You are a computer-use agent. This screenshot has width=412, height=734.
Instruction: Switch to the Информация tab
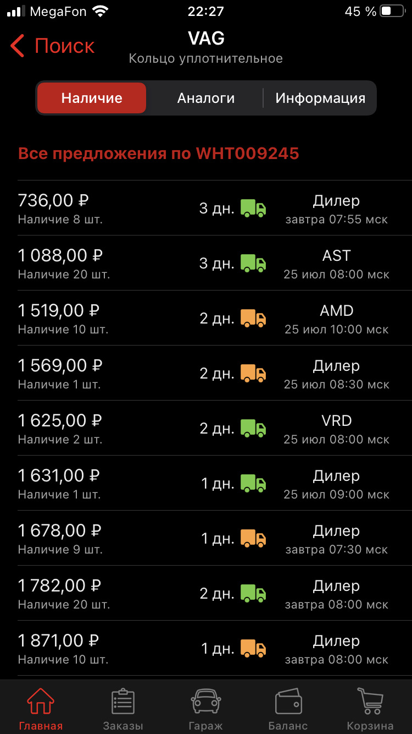(320, 98)
